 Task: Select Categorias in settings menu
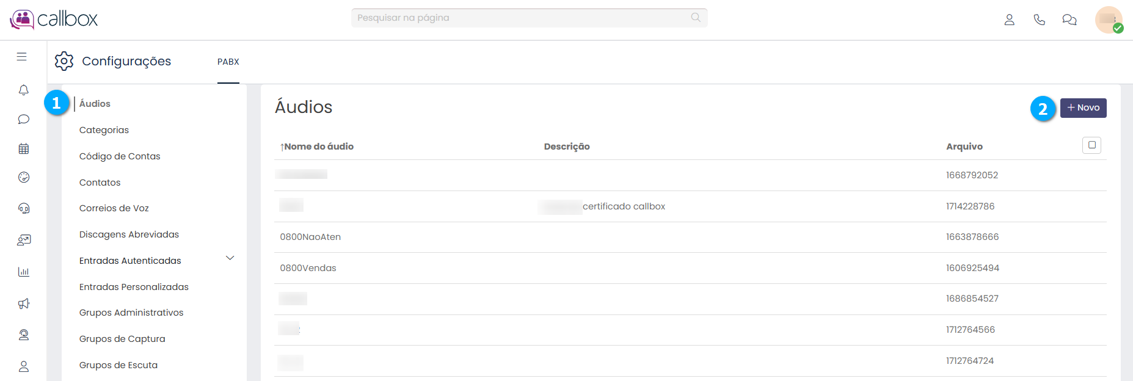[x=104, y=130]
